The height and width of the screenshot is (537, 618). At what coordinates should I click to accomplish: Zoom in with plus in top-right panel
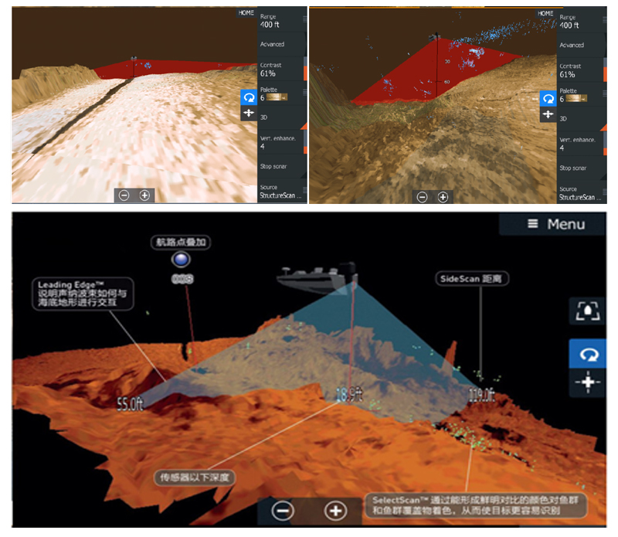point(443,197)
